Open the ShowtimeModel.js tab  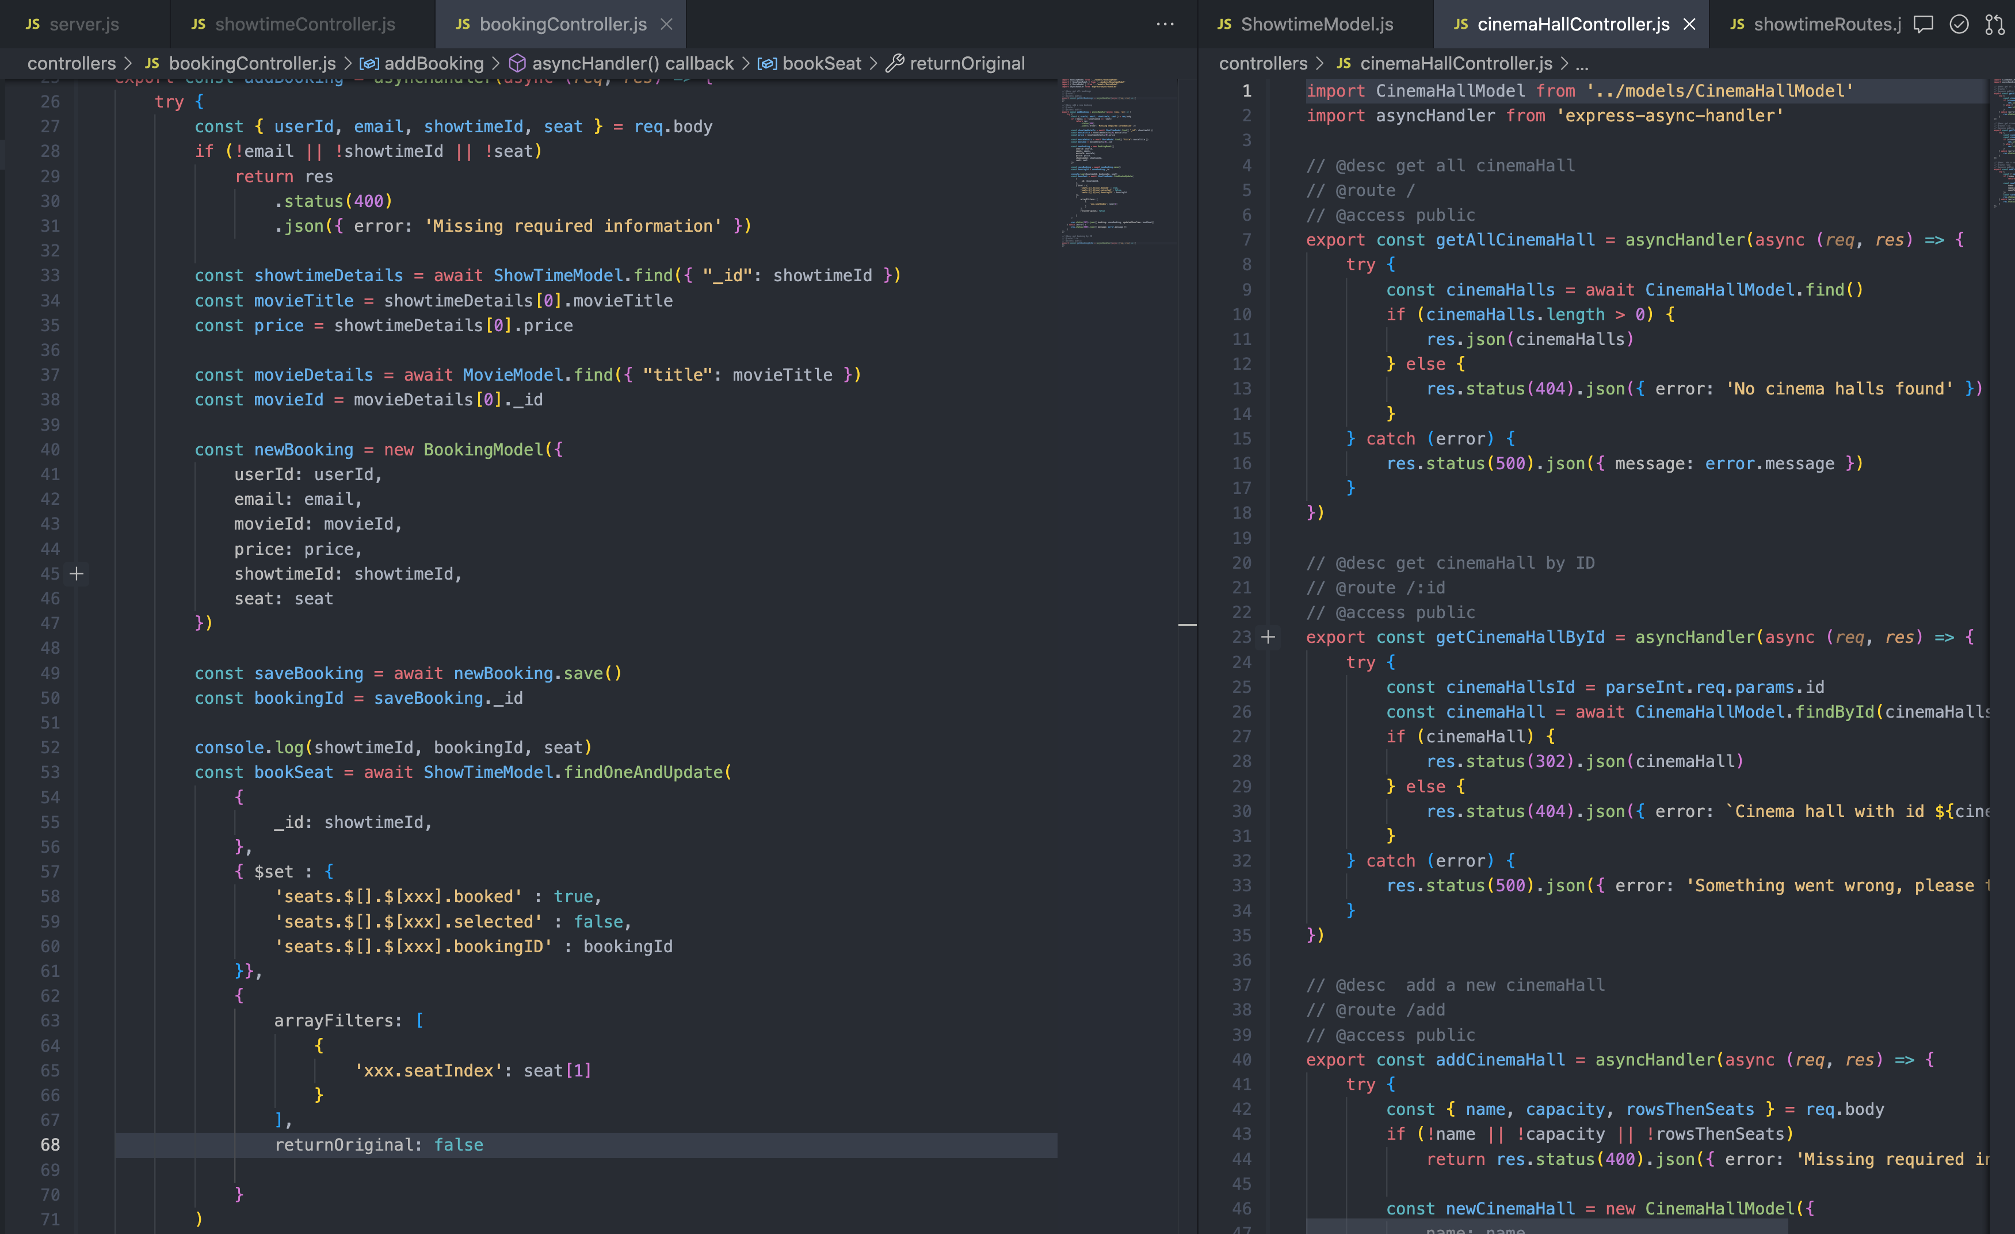click(1316, 25)
